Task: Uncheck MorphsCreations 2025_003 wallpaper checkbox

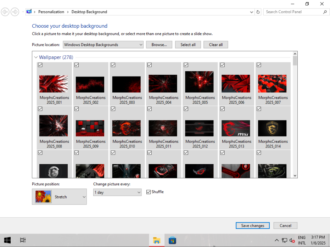Action: [113, 65]
